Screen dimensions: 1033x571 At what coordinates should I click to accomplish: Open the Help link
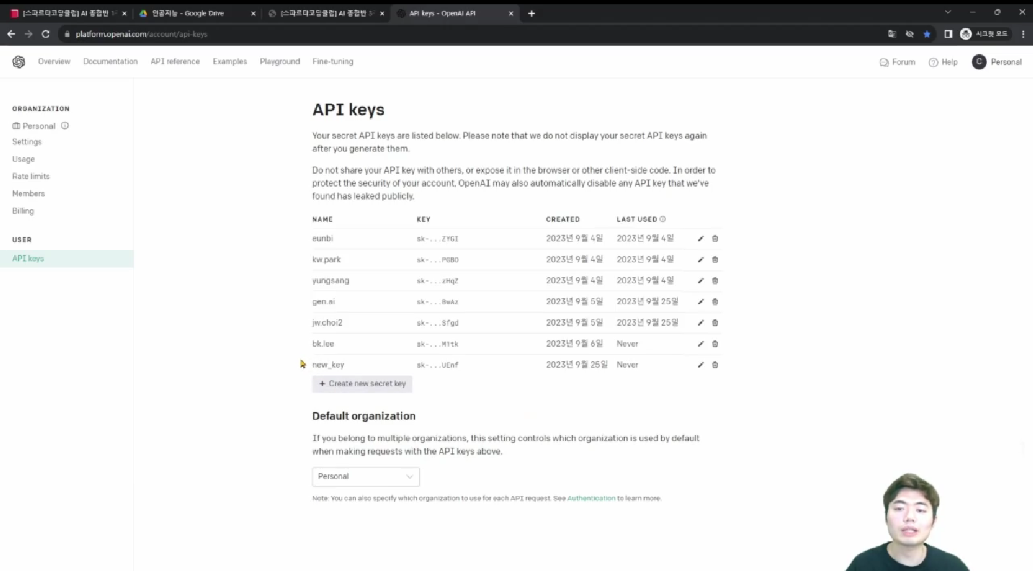[943, 62]
